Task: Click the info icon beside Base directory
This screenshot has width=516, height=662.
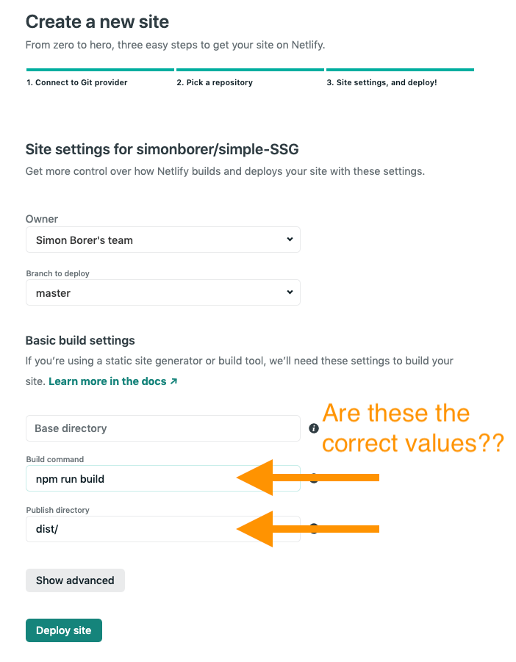Action: [x=313, y=428]
